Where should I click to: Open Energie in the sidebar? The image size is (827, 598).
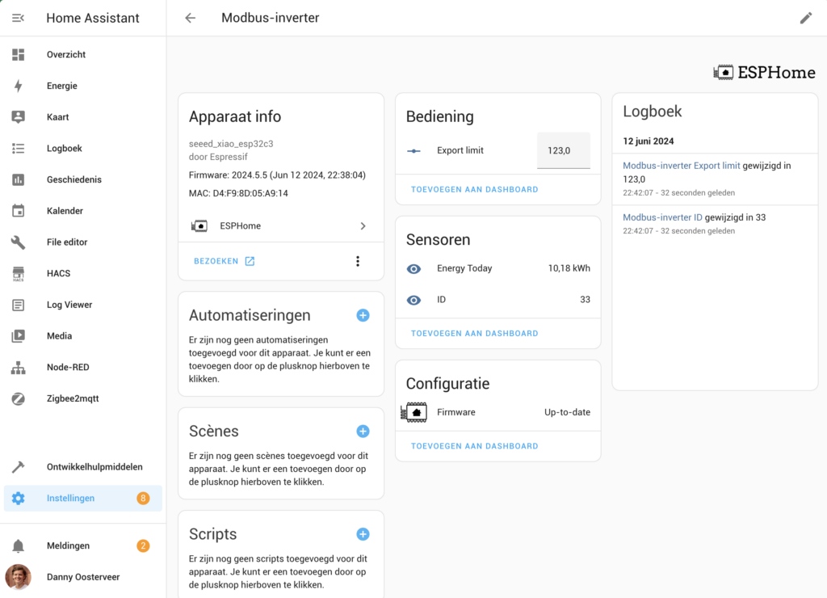62,86
